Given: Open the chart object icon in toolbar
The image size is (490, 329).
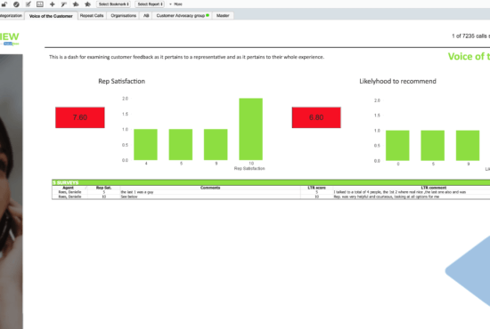Looking at the screenshot, I should 40,4.
